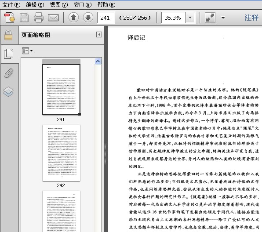262x232 pixels.
Task: Click the Create PDF icon
Action: 10,18
